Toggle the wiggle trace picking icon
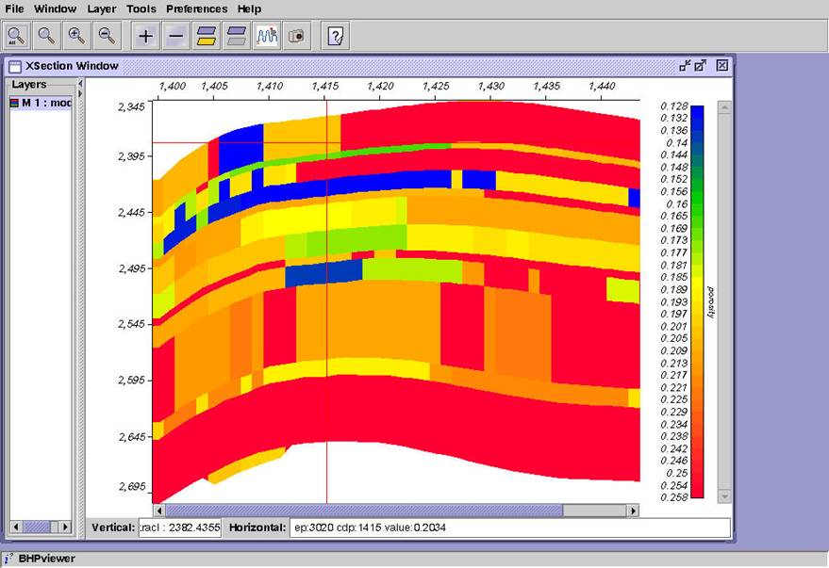The width and height of the screenshot is (829, 568). [267, 36]
